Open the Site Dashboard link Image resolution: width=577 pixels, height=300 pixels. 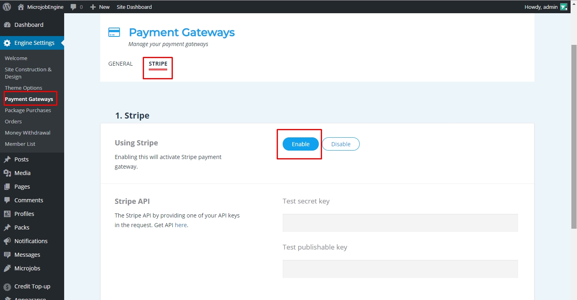pos(134,7)
